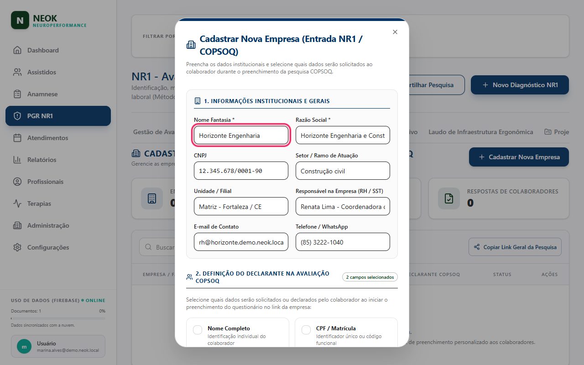
Task: Click the "Documentos: 1" text
Action: pyautogui.click(x=26, y=311)
